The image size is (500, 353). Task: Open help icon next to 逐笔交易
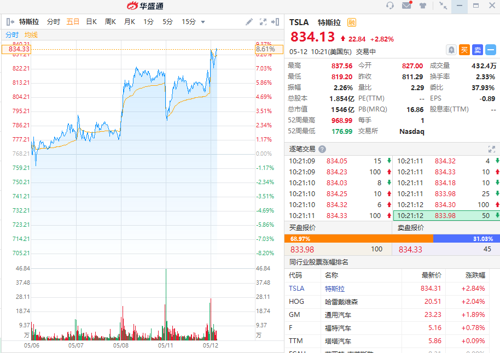(322, 149)
